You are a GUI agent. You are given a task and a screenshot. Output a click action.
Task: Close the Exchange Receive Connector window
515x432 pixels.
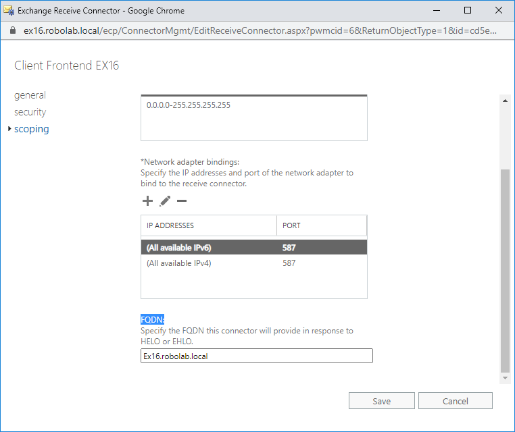pos(499,11)
